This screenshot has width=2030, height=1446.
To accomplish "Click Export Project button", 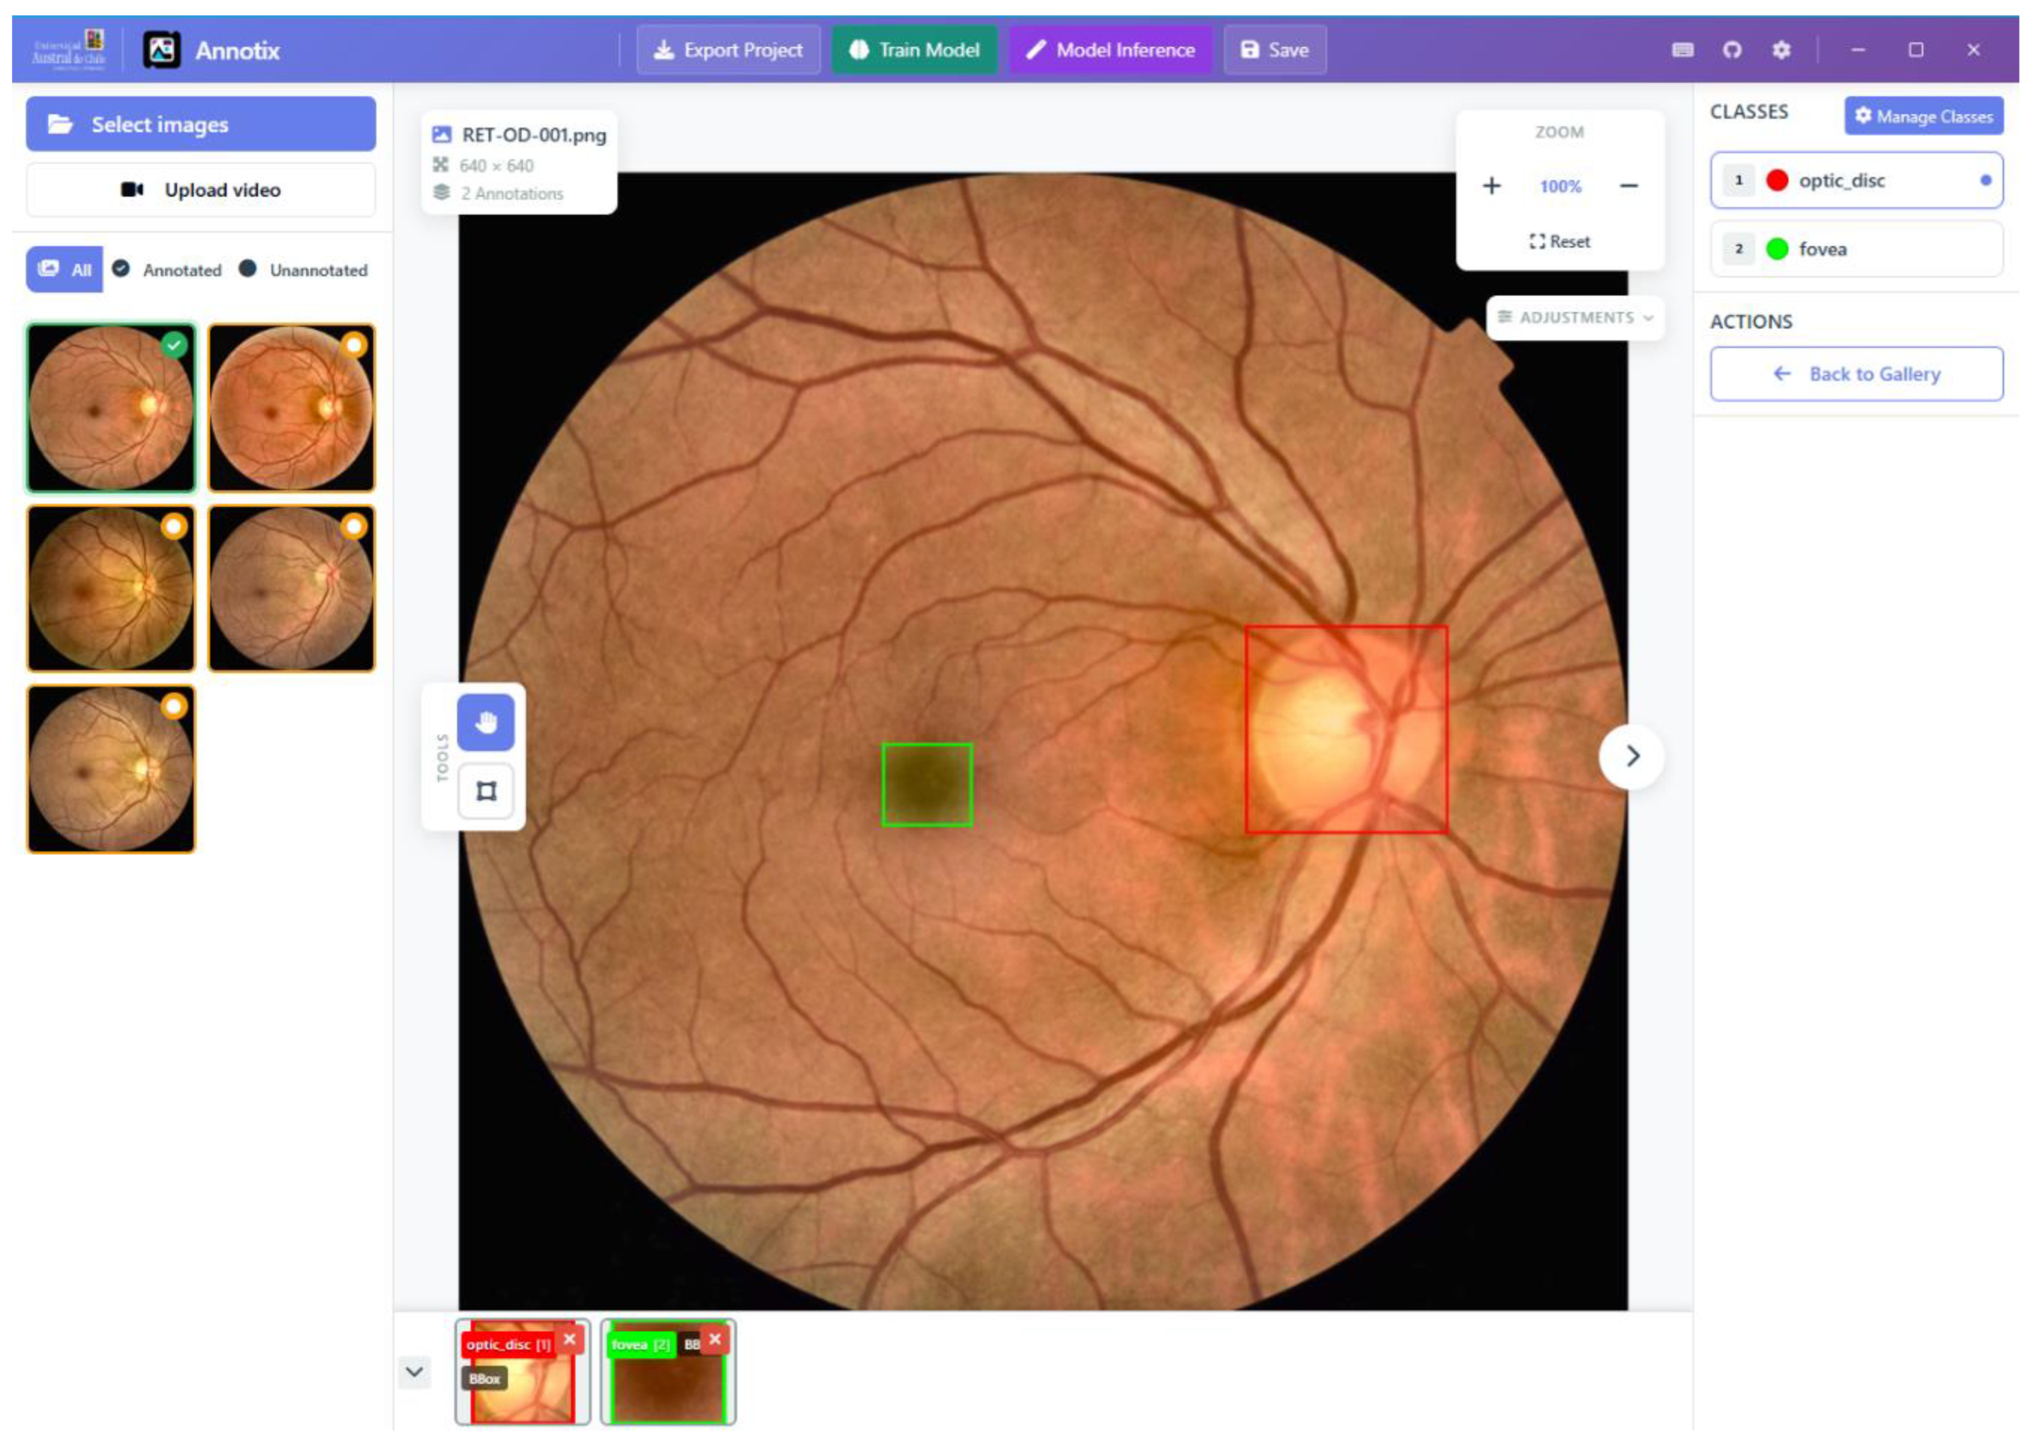I will tap(728, 50).
